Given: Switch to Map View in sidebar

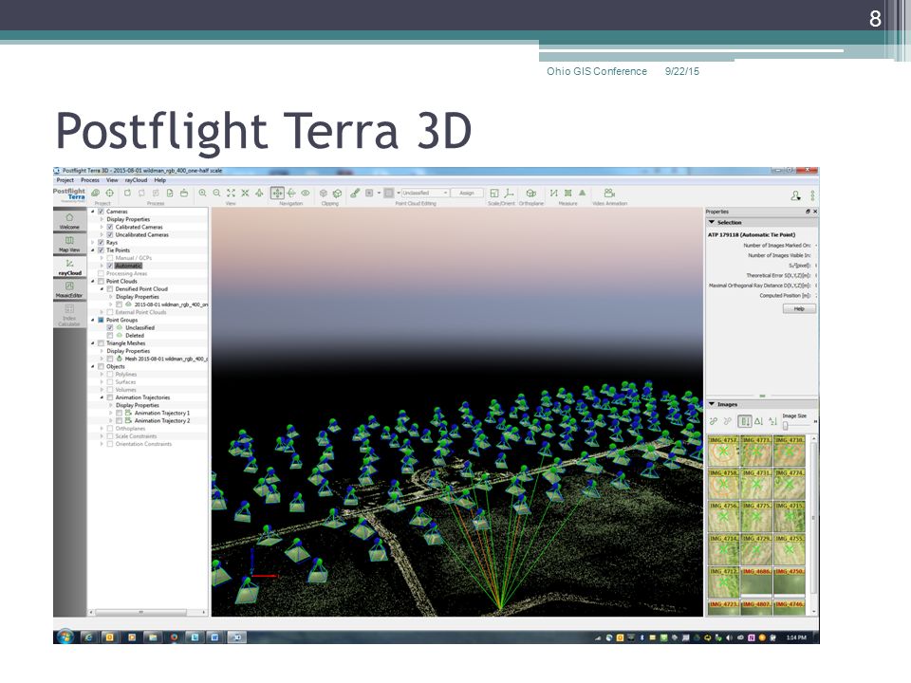Looking at the screenshot, I should tap(69, 244).
